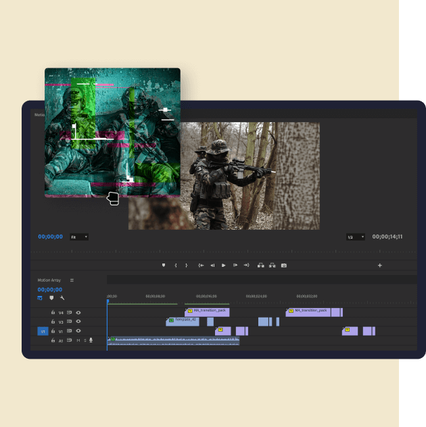Toggle track lock on V1
This screenshot has width=426, height=427.
[x=53, y=331]
